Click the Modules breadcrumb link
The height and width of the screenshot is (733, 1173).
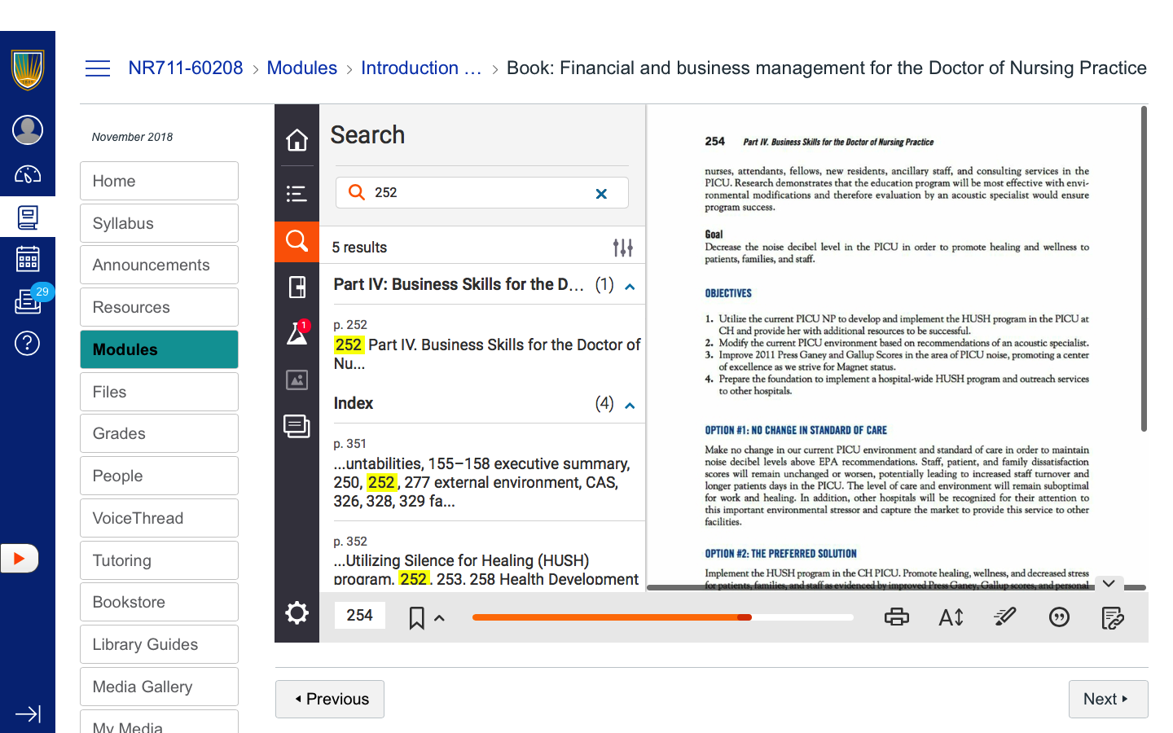tap(301, 68)
